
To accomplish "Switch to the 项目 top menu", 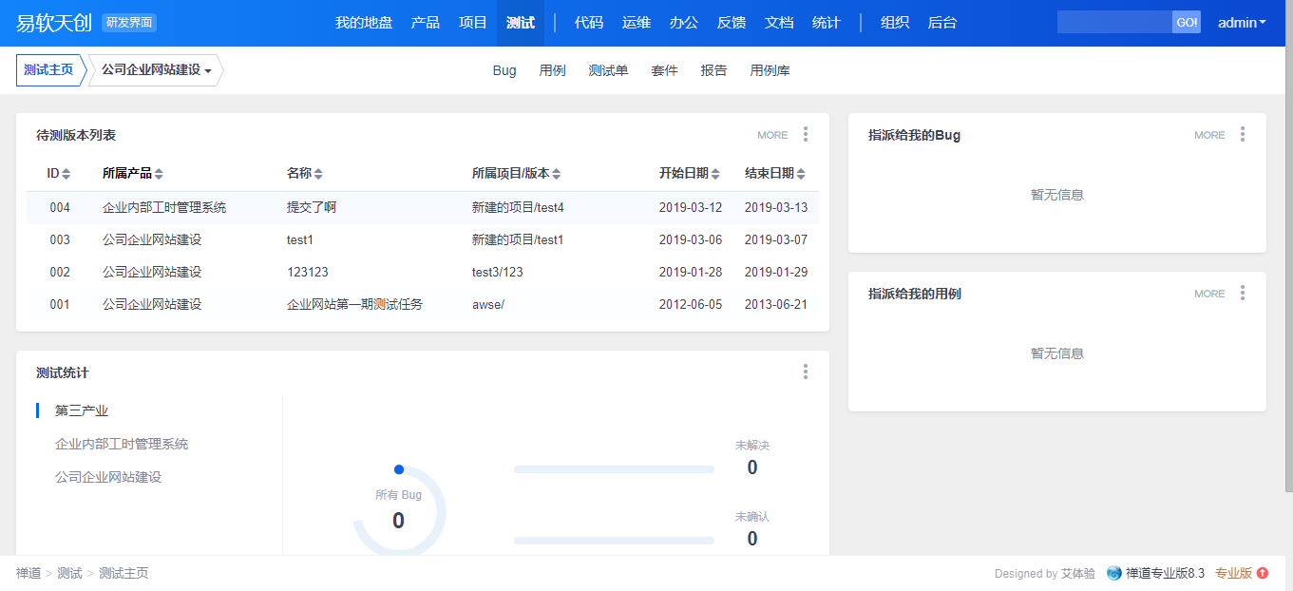I will pyautogui.click(x=472, y=23).
